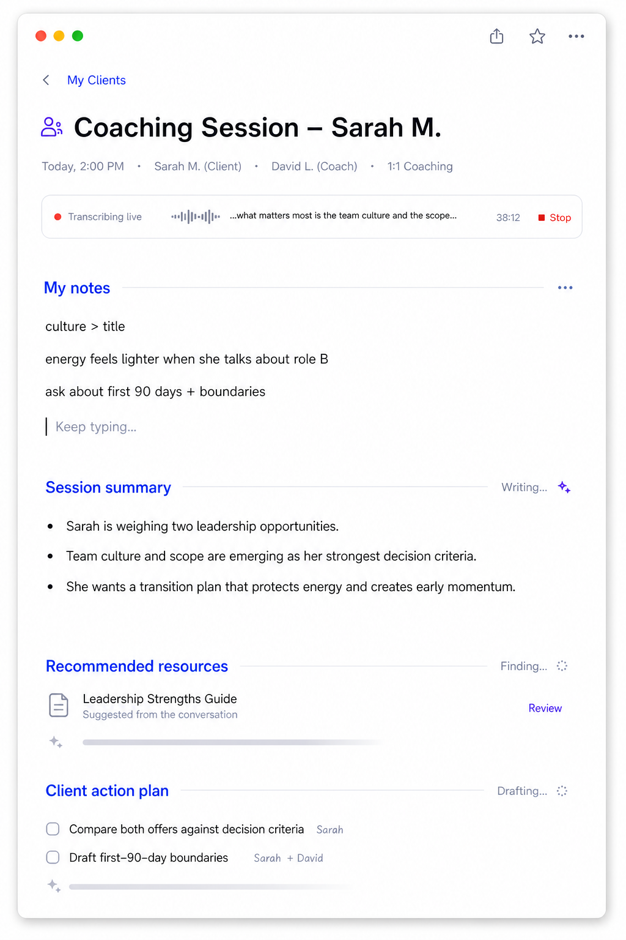This screenshot has height=940, width=626.
Task: Click the Drafting spinner in Client action plan
Action: pyautogui.click(x=562, y=791)
